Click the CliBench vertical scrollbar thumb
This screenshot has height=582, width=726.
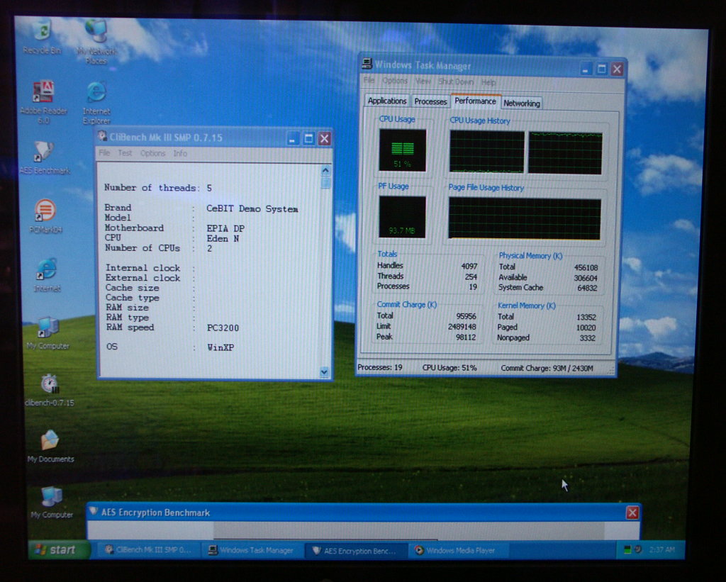pos(325,183)
